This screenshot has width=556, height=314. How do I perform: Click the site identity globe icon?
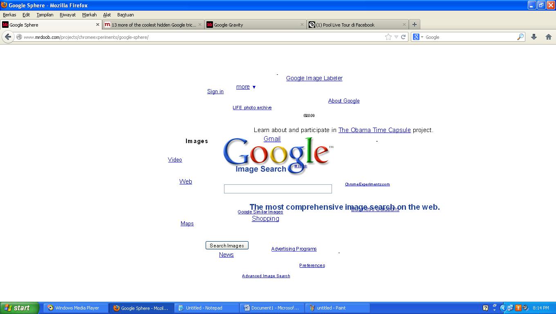pos(19,37)
